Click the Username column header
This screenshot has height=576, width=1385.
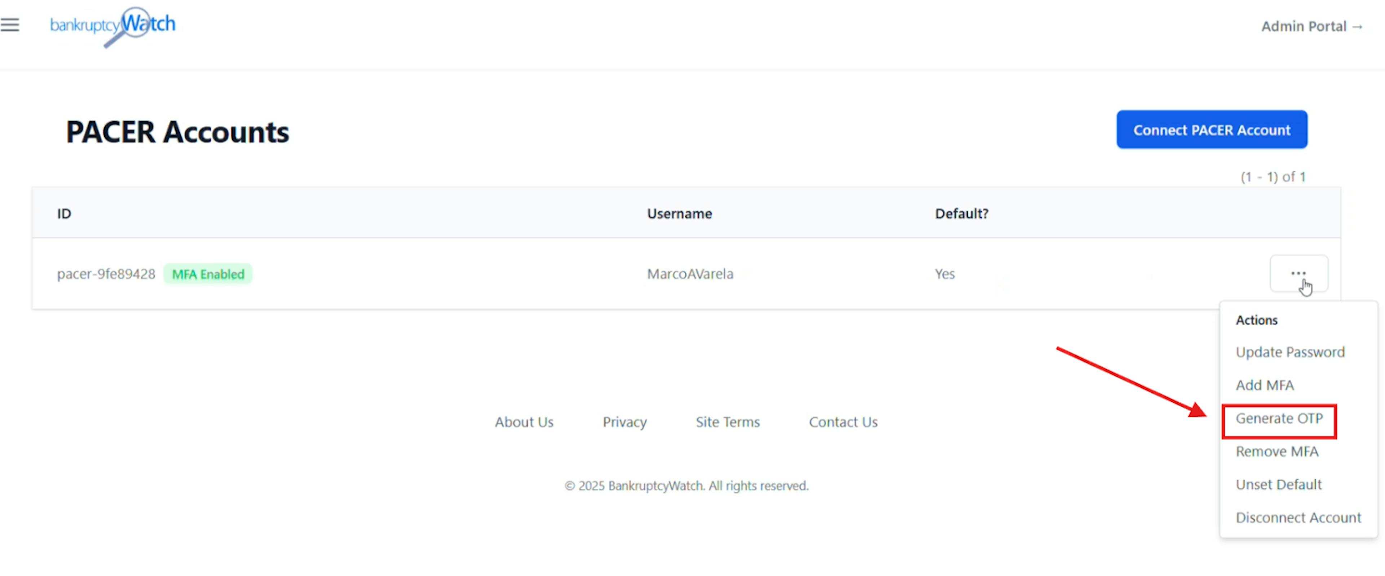(x=679, y=213)
